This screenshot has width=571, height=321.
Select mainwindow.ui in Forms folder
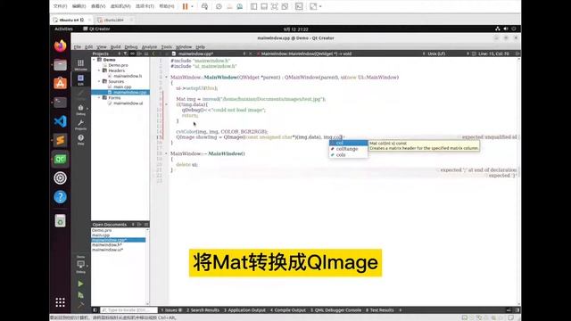128,103
